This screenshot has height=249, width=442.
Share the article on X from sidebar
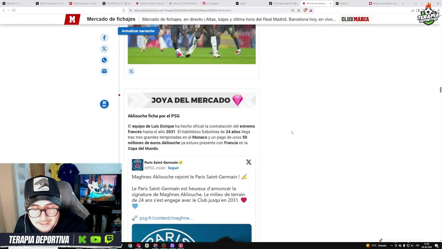pyautogui.click(x=104, y=49)
